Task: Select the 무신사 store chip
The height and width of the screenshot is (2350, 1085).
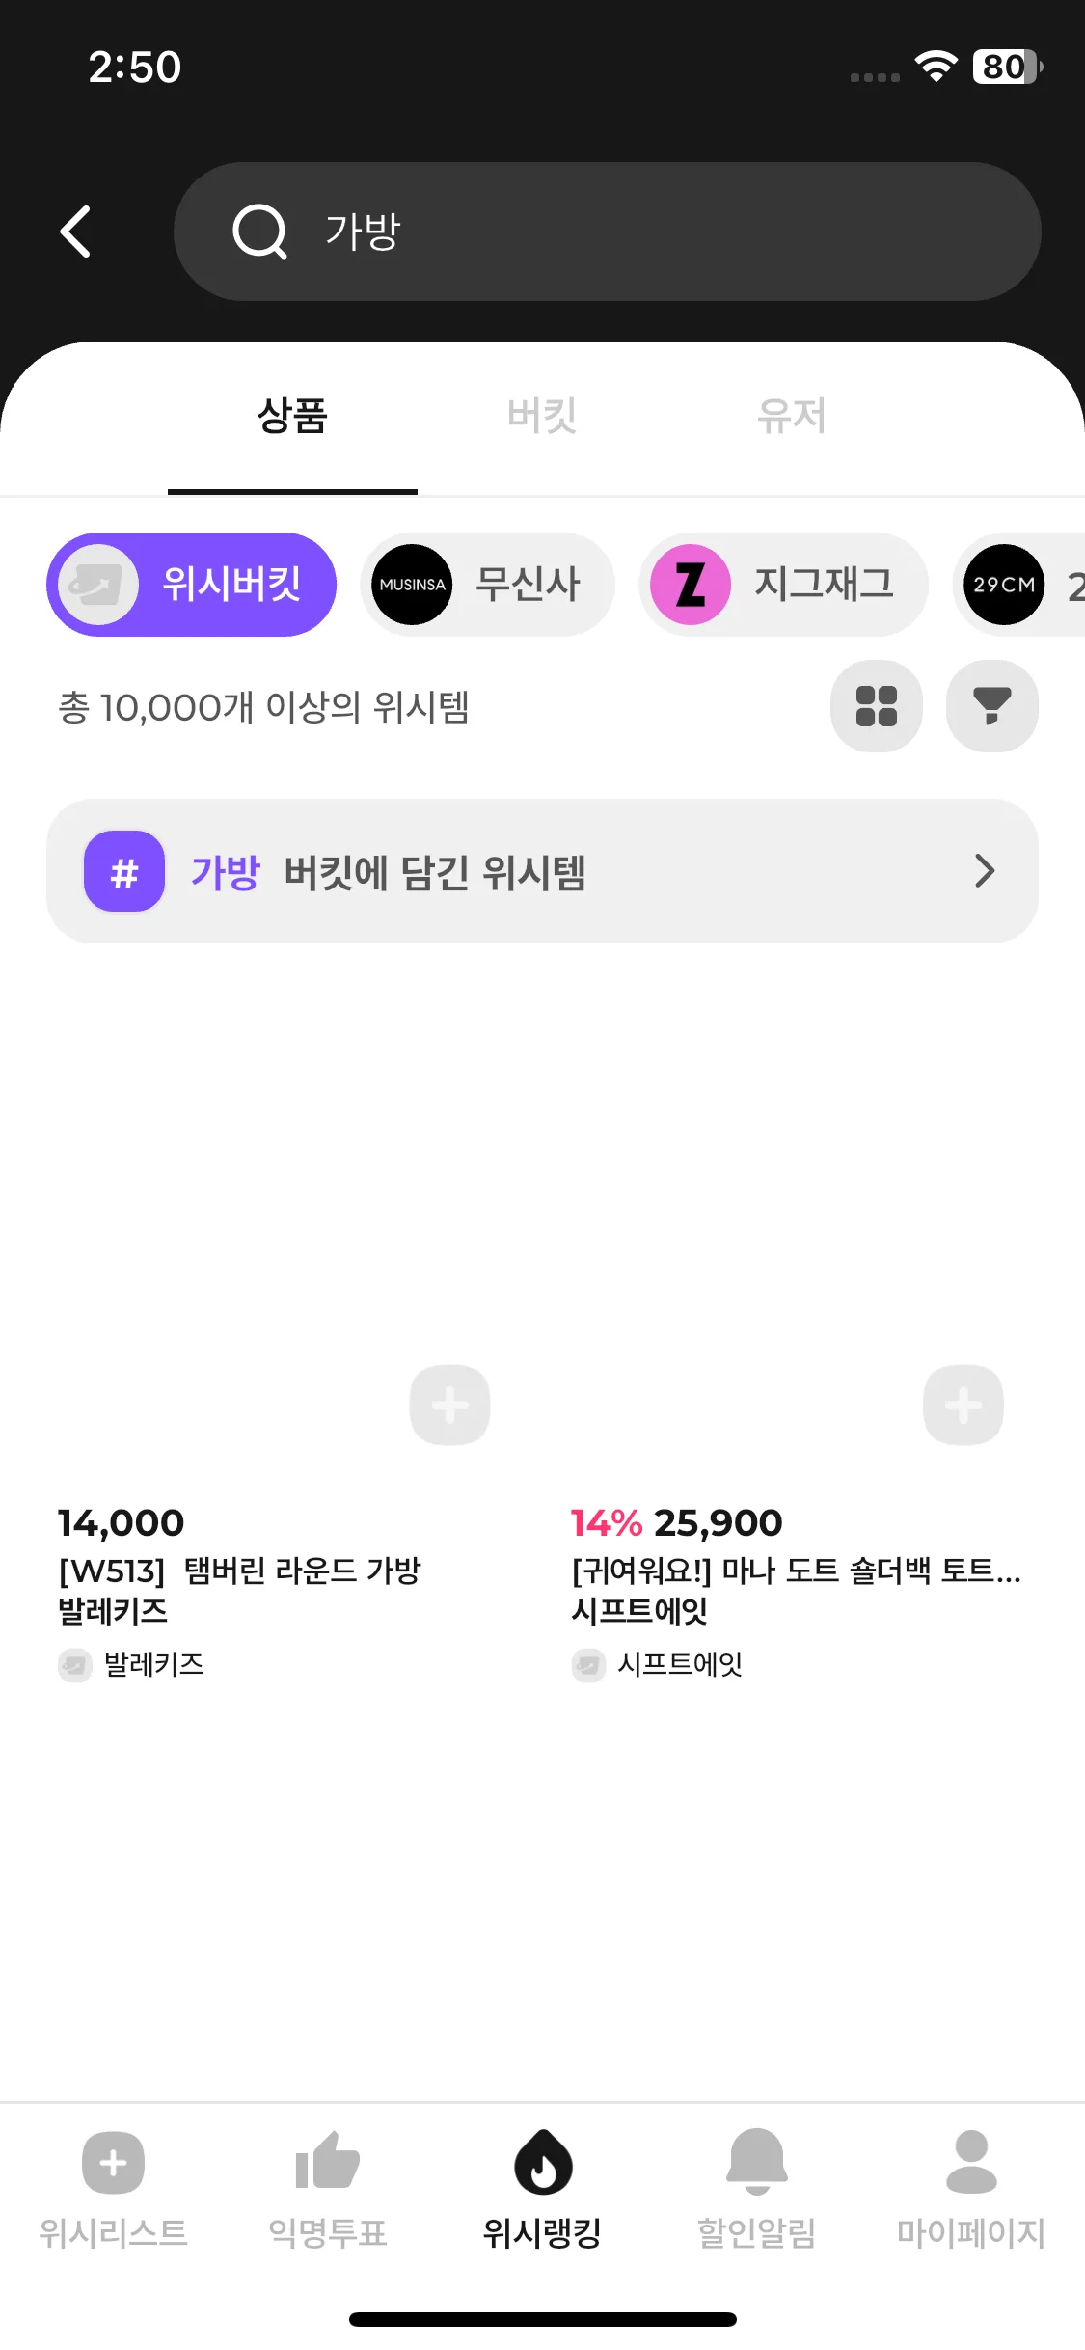Action: (x=487, y=585)
